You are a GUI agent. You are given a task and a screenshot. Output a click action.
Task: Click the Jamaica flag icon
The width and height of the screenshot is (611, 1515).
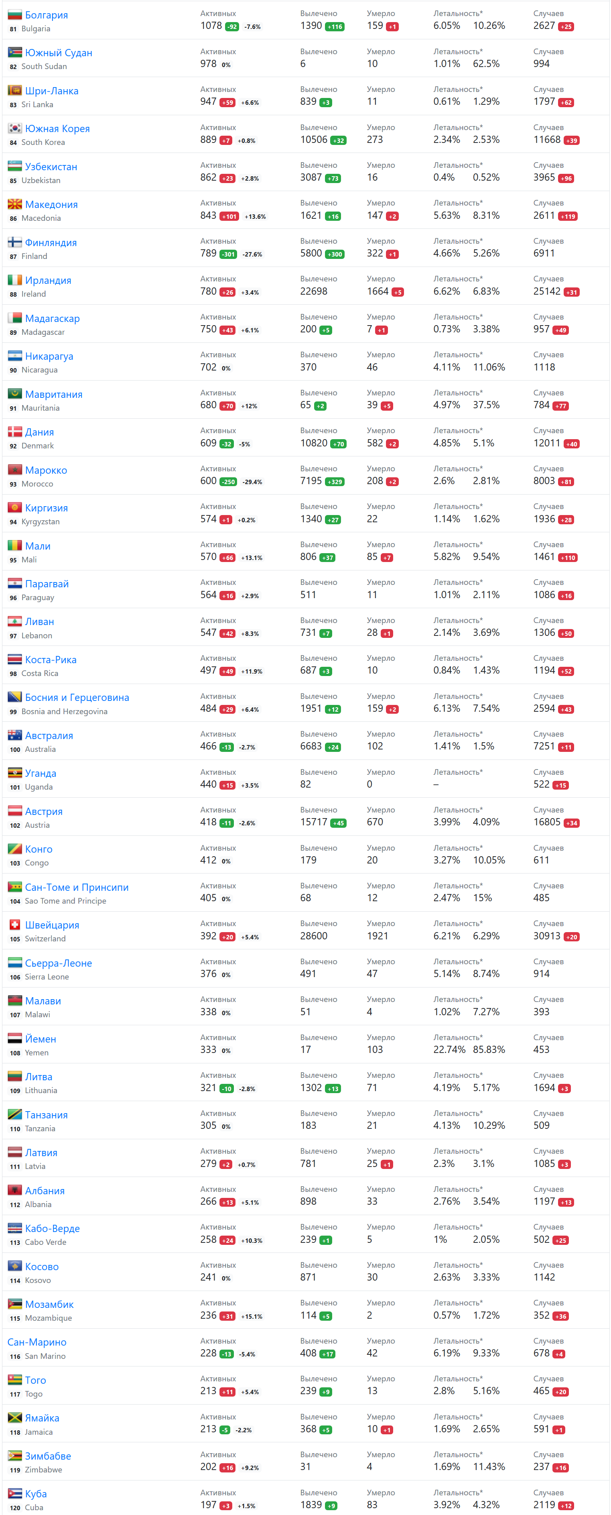pos(15,1417)
